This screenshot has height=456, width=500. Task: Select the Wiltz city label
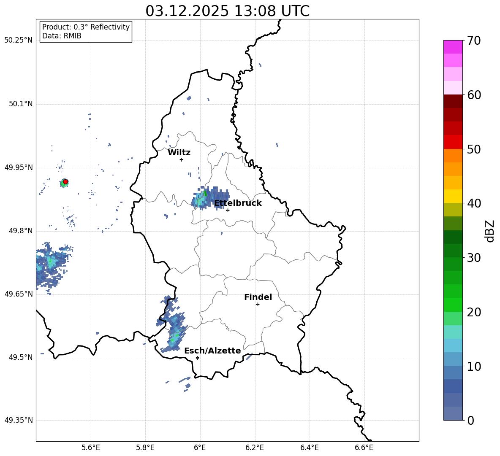pos(179,153)
